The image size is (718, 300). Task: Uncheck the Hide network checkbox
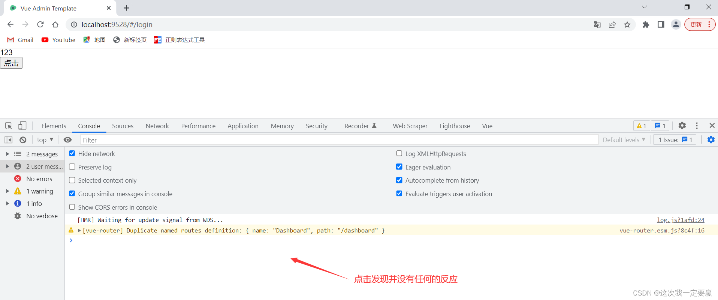[72, 153]
